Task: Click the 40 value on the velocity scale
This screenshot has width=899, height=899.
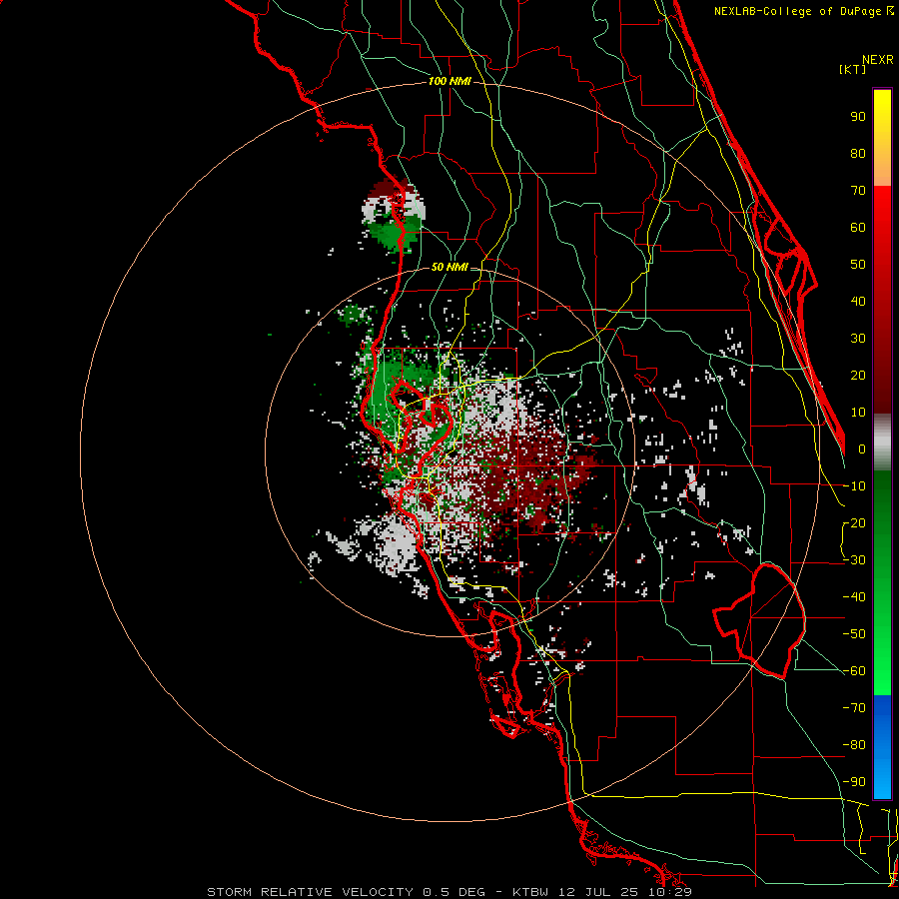Action: click(858, 302)
